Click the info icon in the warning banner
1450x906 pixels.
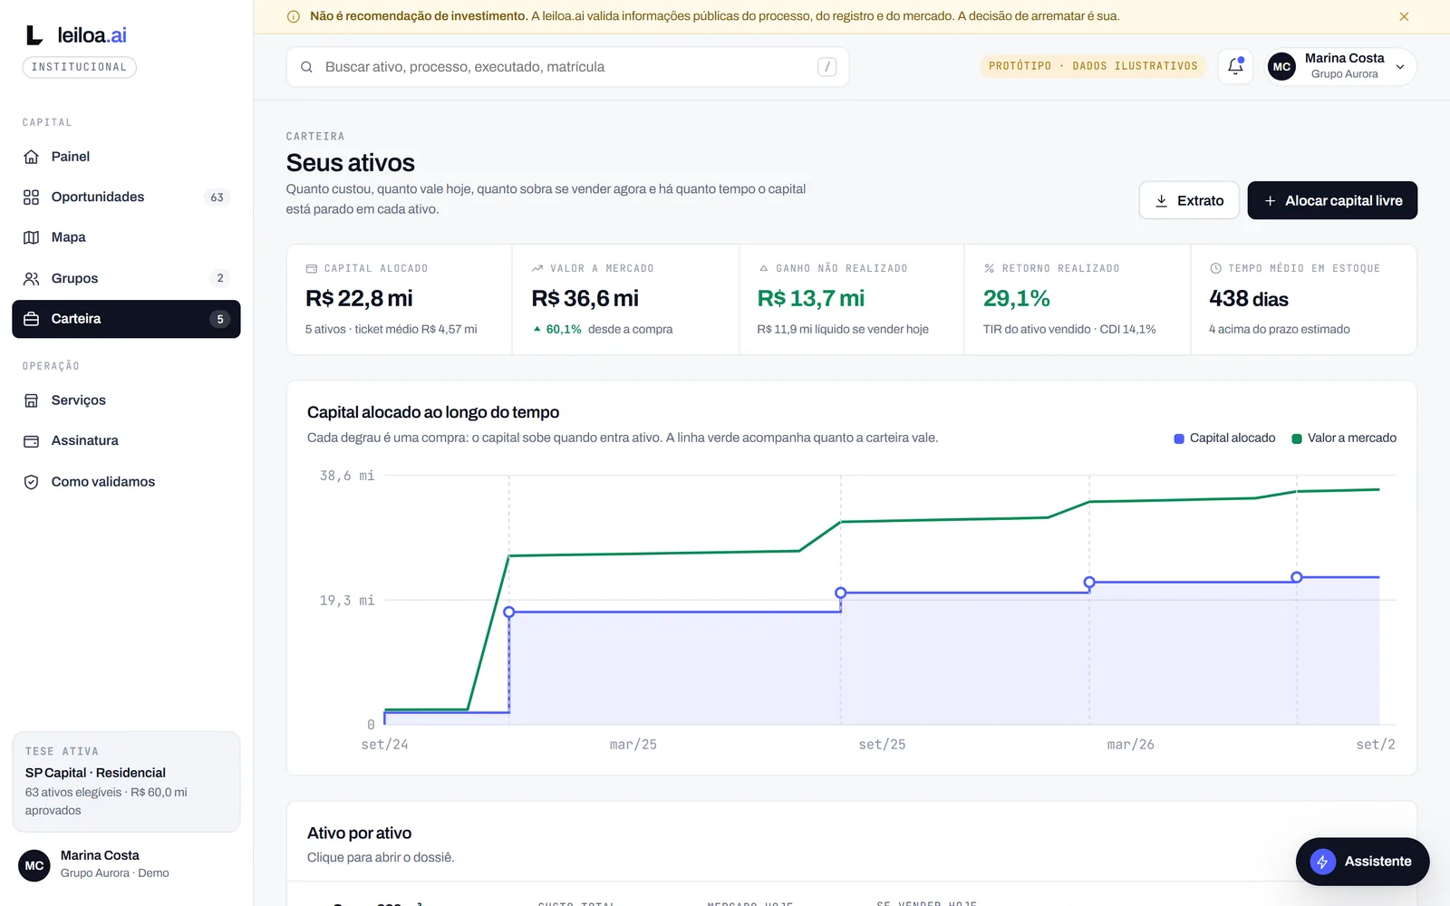(x=294, y=16)
